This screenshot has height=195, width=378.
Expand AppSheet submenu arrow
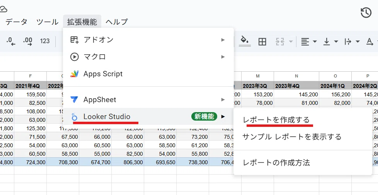[x=223, y=99]
